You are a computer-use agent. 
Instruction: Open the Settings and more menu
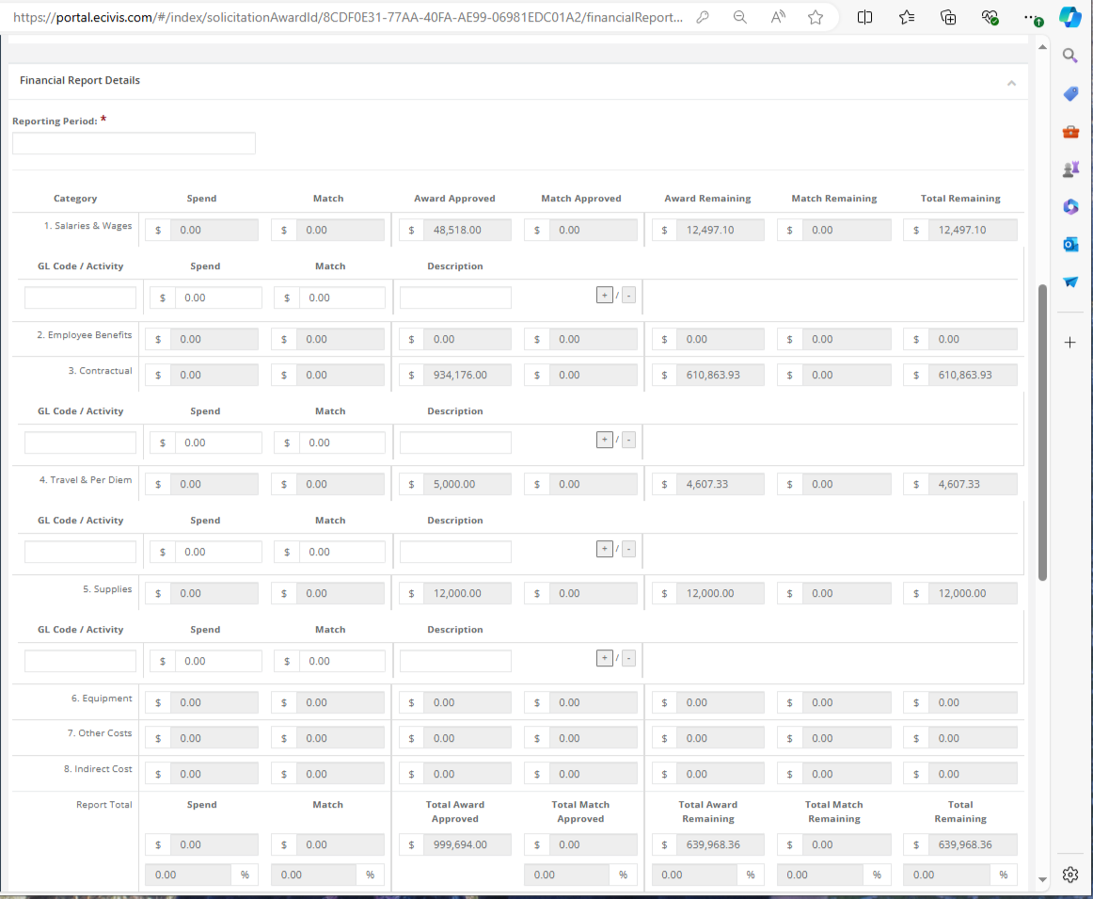(x=1032, y=17)
